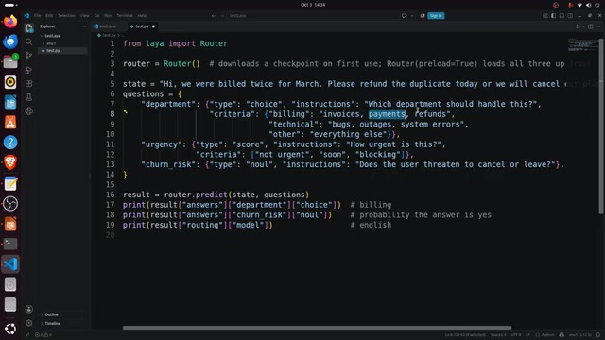
Task: Click the highlighted word "payments" in line 8
Action: coord(387,114)
